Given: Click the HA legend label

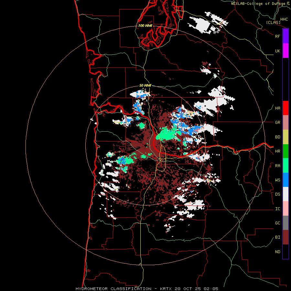Looking at the screenshot, I should click(278, 108).
